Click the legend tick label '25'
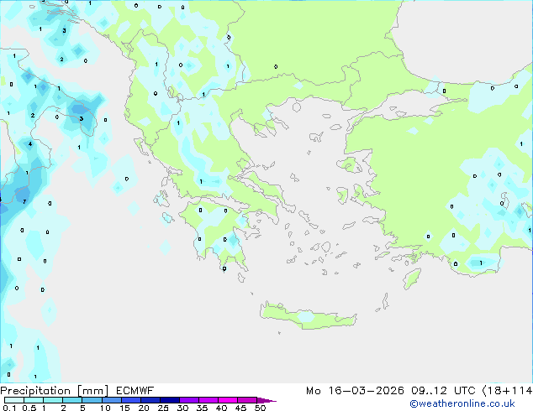 pos(163,408)
